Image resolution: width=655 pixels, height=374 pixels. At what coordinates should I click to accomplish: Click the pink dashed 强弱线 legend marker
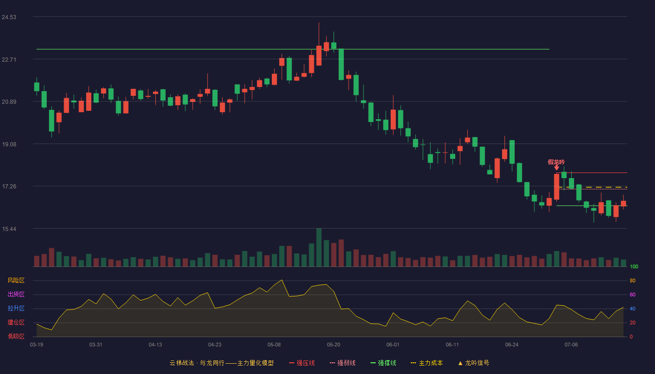click(x=333, y=363)
